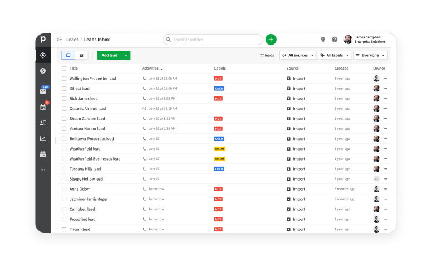This screenshot has height=266, width=432.
Task: Open the Activities calendar icon in sidebar
Action: click(x=43, y=107)
